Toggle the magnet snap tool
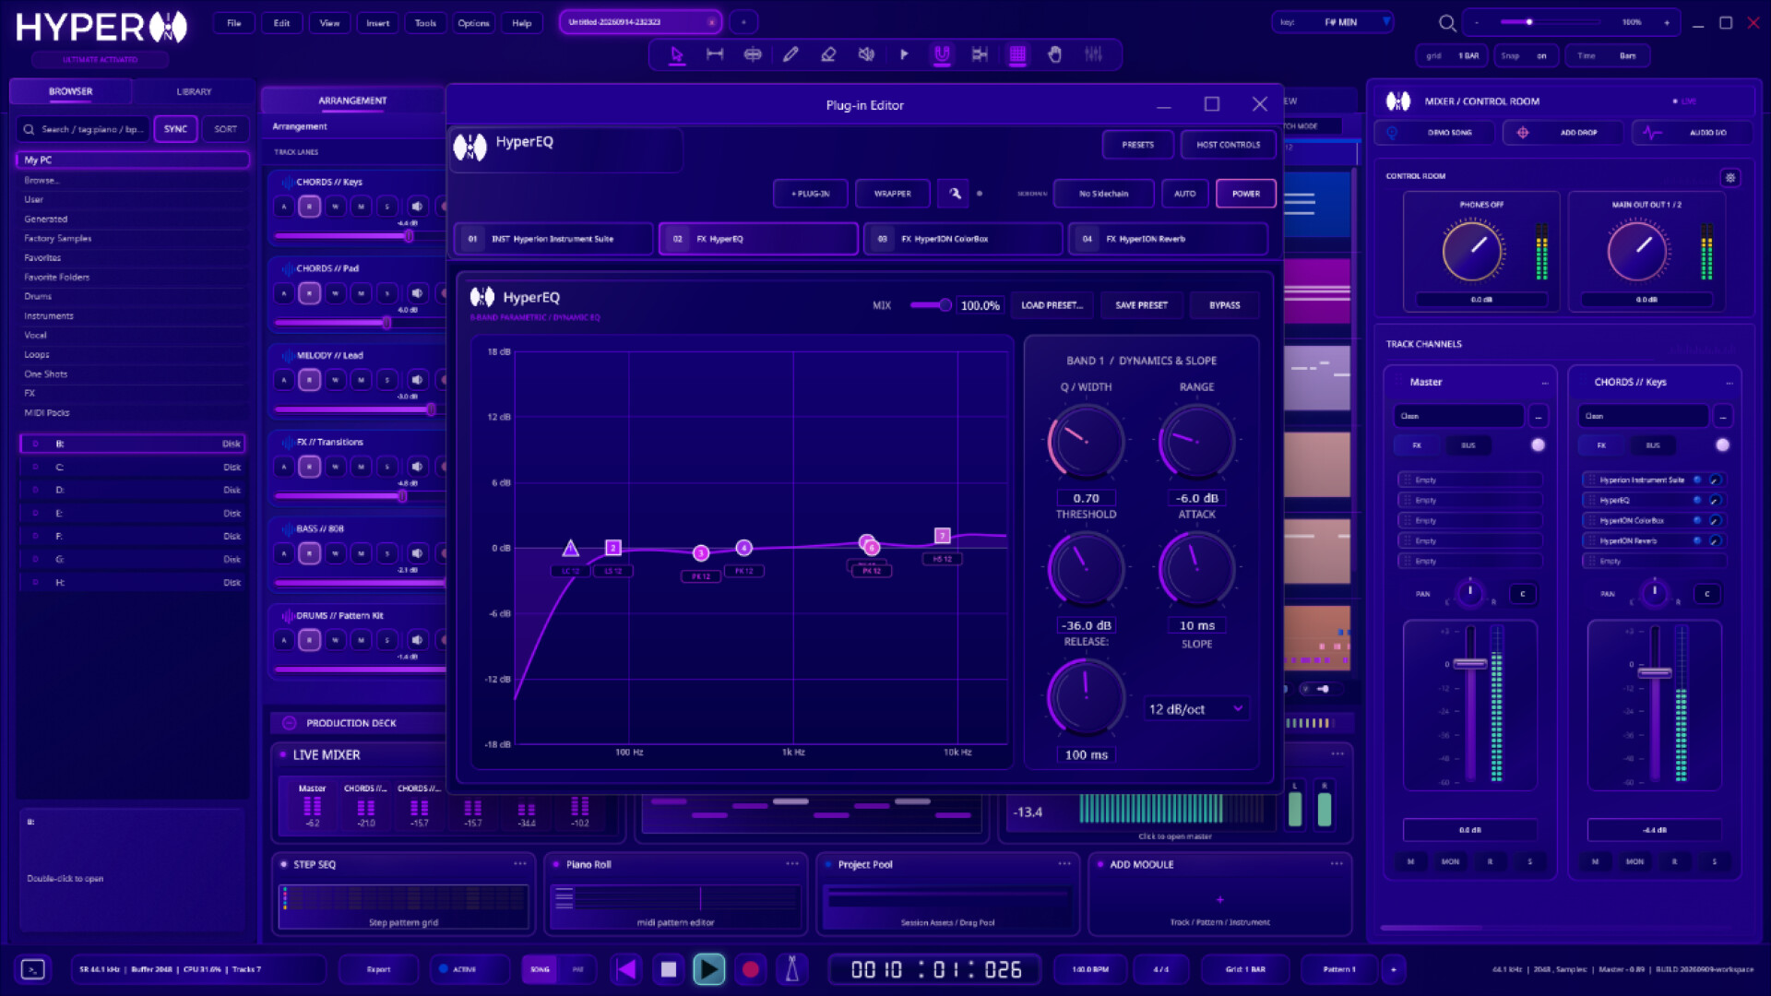 point(942,54)
